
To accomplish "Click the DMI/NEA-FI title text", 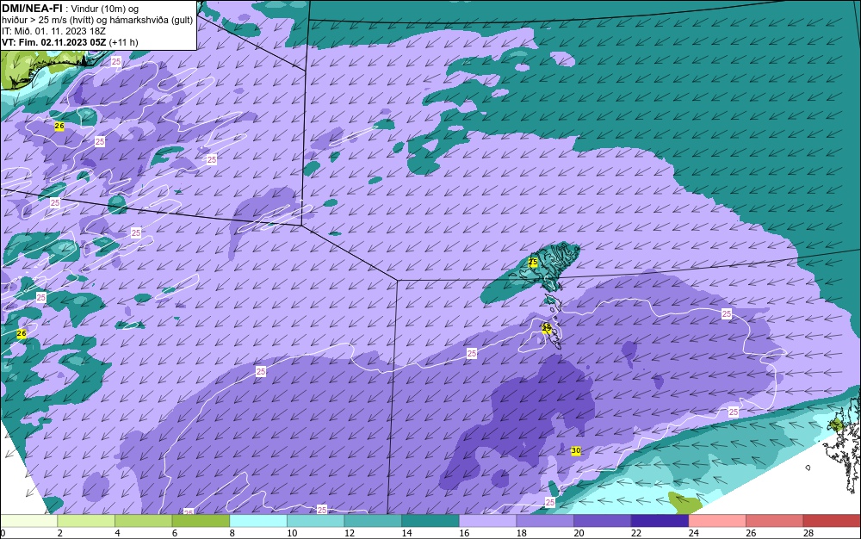I will point(32,8).
